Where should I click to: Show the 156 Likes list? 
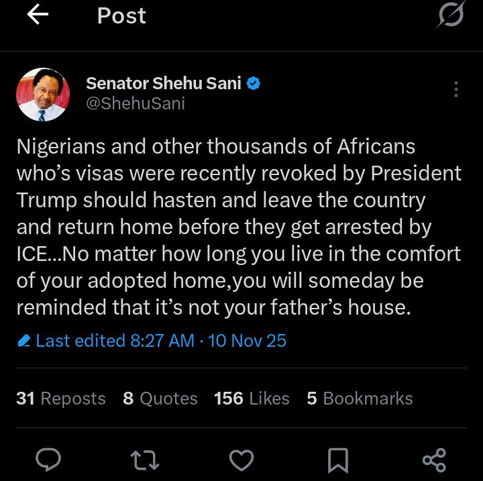252,398
